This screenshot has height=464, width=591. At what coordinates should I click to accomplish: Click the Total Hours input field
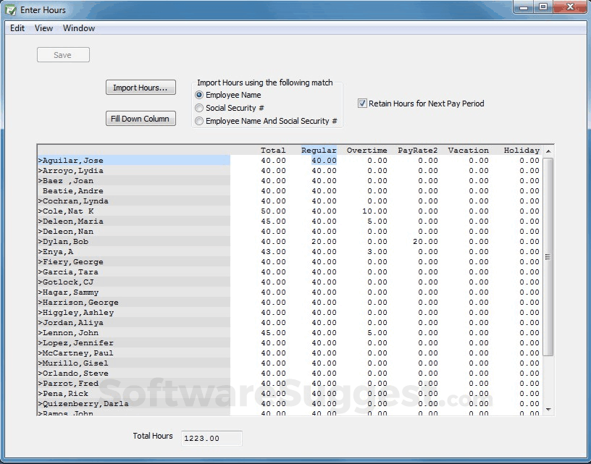click(211, 438)
